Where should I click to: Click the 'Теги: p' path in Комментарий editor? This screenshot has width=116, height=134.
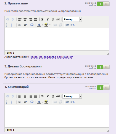[10, 130]
